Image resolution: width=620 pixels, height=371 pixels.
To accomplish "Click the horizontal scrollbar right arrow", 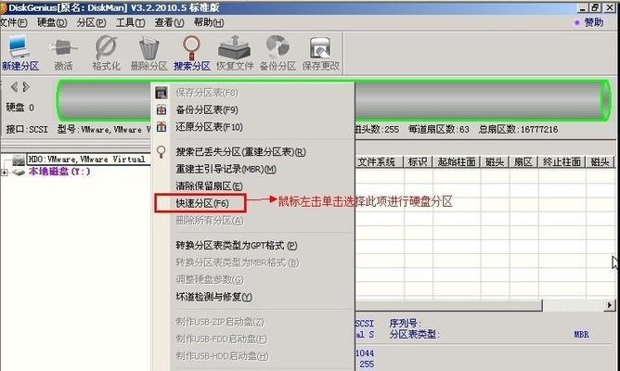I will (x=610, y=305).
